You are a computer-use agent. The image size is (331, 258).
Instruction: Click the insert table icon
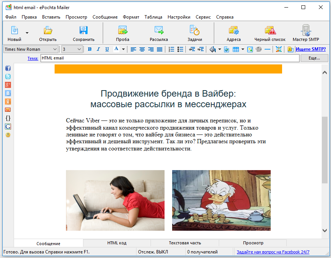pos(235,49)
